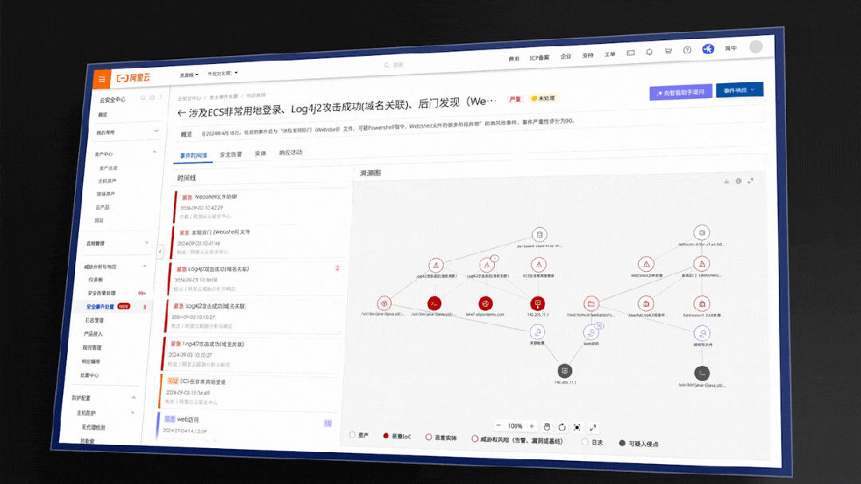This screenshot has width=861, height=484.
Task: Switch to the 响应活动 tab
Action: tap(290, 152)
